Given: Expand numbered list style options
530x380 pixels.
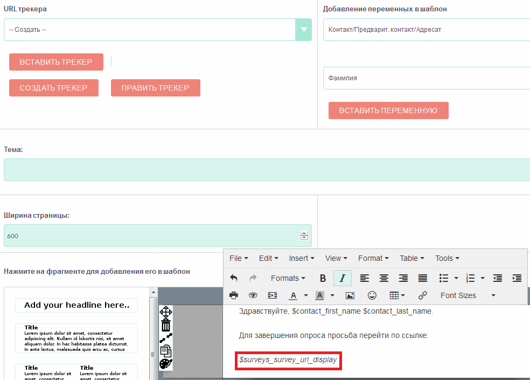Looking at the screenshot, I should [x=483, y=278].
